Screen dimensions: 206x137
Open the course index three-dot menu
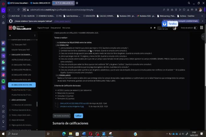[35, 35]
